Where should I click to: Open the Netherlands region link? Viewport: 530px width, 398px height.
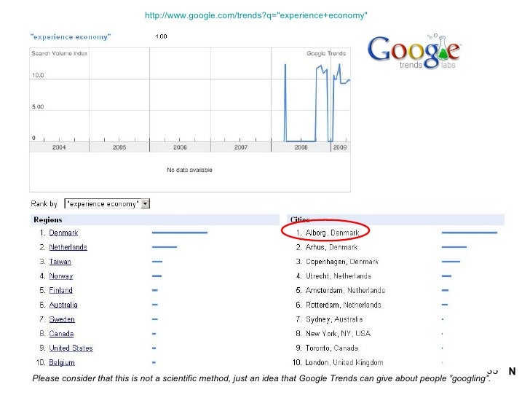[68, 247]
